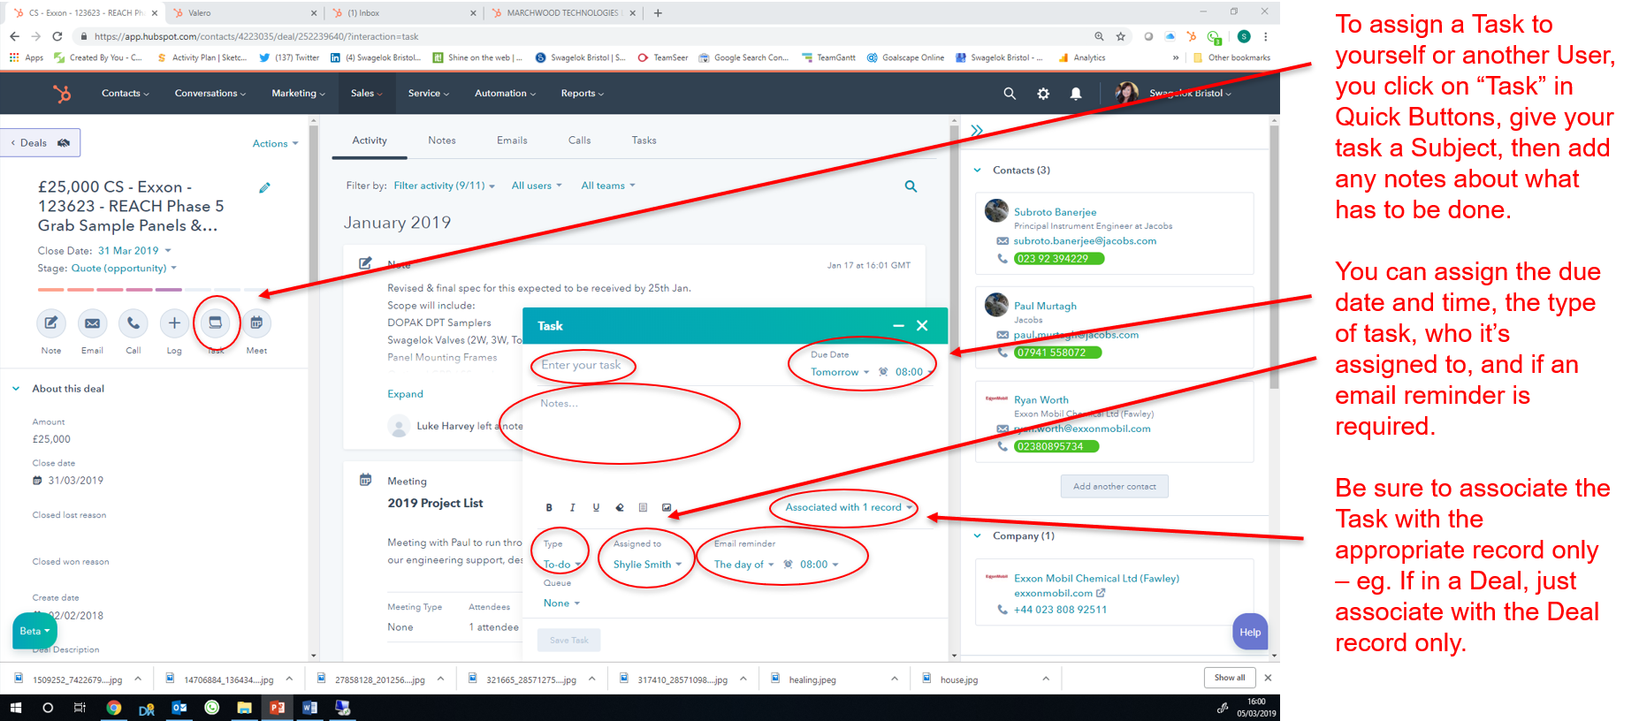This screenshot has height=721, width=1639.
Task: Open the All users filter
Action: click(x=537, y=186)
